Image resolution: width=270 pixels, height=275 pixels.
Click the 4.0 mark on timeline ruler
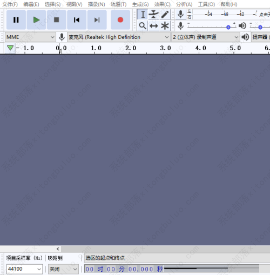[200, 48]
